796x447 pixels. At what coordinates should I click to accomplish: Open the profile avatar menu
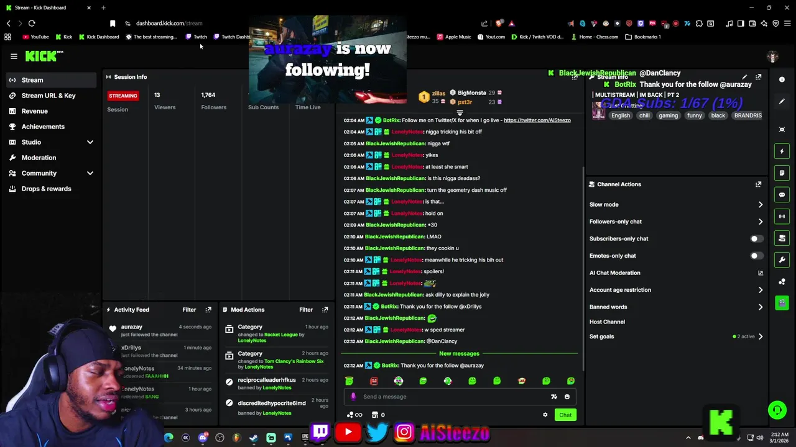[x=773, y=56]
